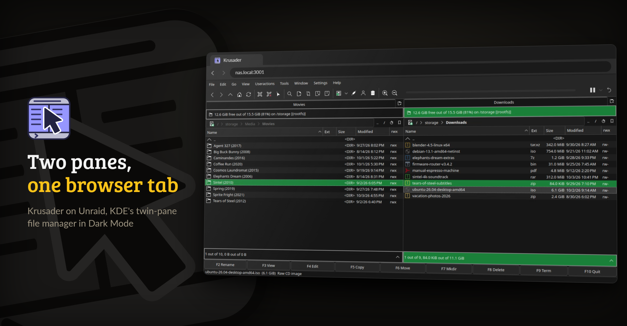Open trash bin from the toolbar

tap(373, 93)
